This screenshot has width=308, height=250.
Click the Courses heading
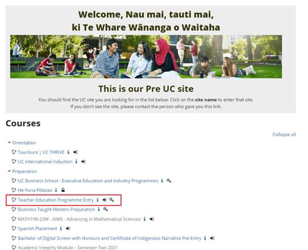23,124
